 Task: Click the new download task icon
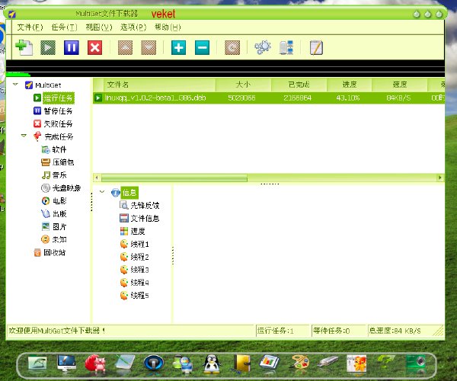tap(24, 47)
